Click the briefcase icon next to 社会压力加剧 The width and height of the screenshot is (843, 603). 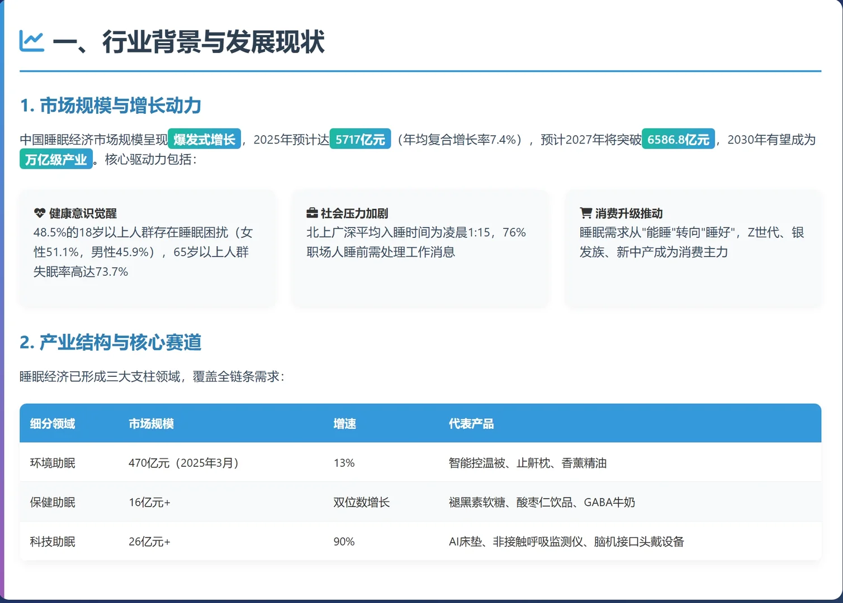pos(312,213)
